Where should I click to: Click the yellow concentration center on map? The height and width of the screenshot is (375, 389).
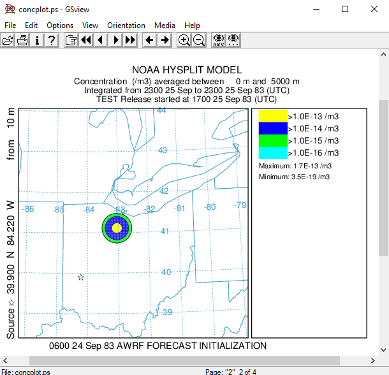[x=117, y=228]
